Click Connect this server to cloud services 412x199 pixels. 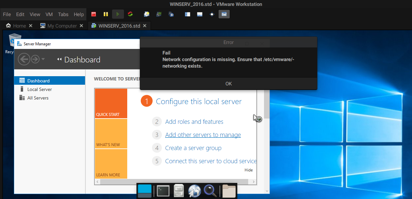click(x=211, y=161)
